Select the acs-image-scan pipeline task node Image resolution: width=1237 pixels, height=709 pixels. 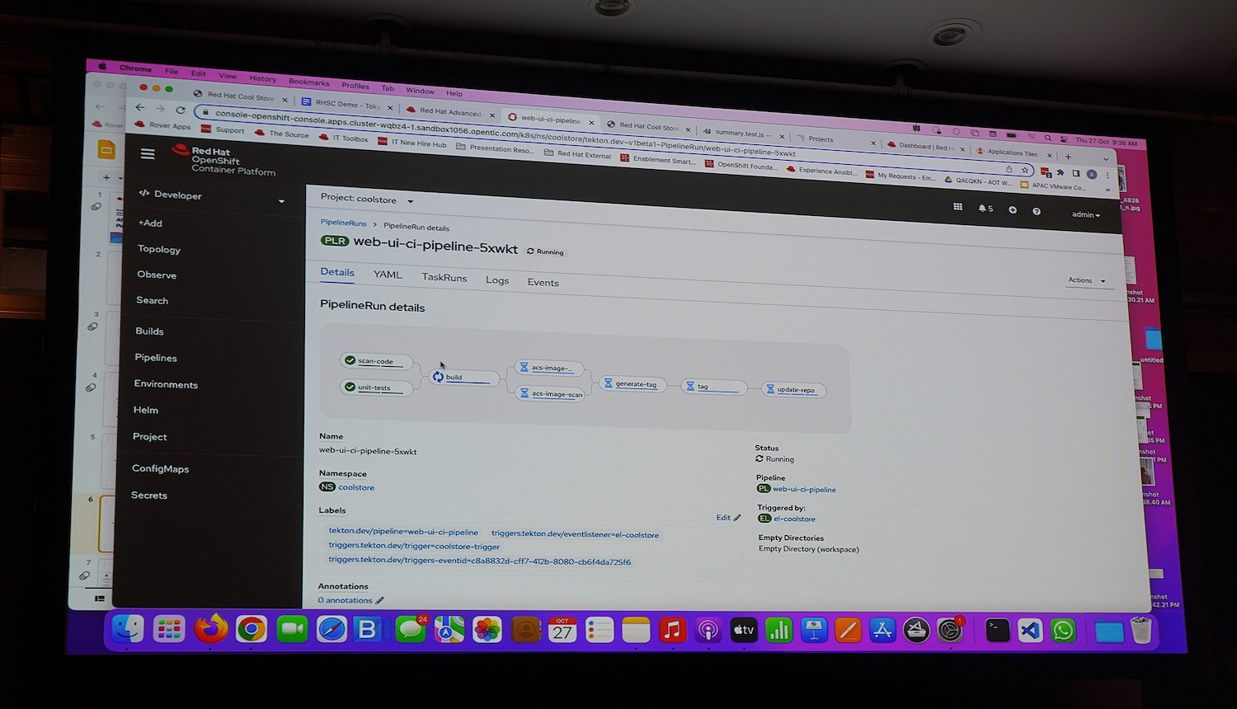pyautogui.click(x=550, y=394)
